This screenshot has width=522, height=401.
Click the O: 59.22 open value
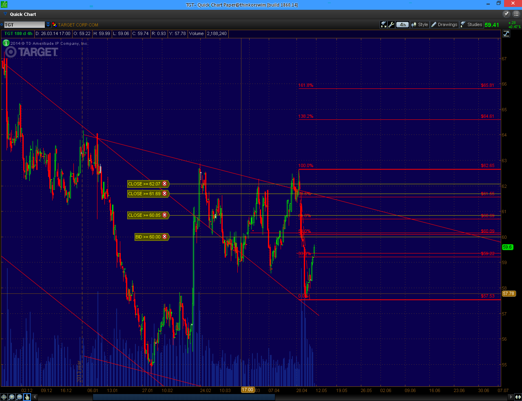pos(82,34)
